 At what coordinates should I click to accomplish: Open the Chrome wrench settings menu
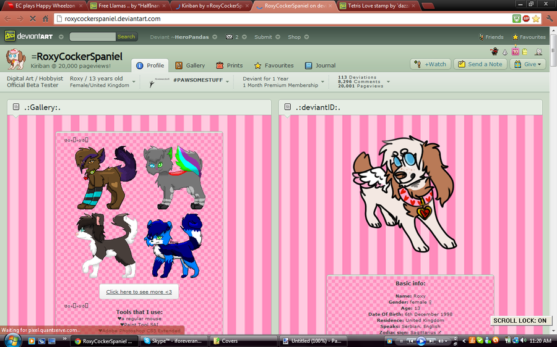point(549,19)
